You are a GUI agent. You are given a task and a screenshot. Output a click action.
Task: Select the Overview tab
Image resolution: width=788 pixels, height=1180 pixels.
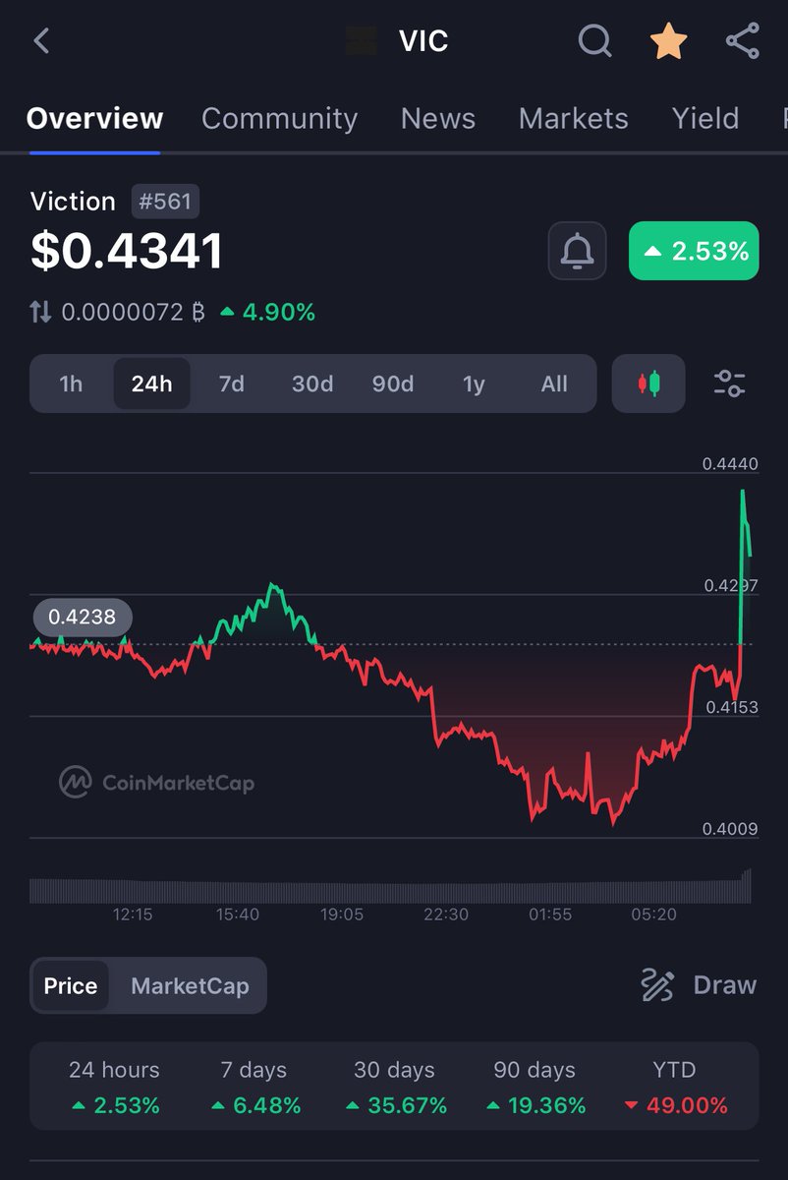pyautogui.click(x=94, y=119)
